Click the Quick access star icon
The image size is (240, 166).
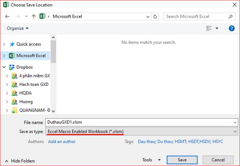12,44
